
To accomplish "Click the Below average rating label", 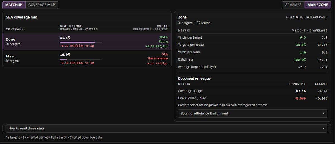I will pyautogui.click(x=158, y=59).
